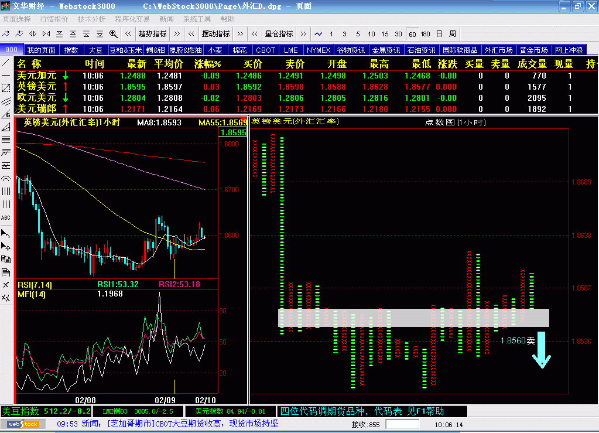
Task: Click the next-page chart arrow icon in toolbar
Action: pyautogui.click(x=6, y=34)
